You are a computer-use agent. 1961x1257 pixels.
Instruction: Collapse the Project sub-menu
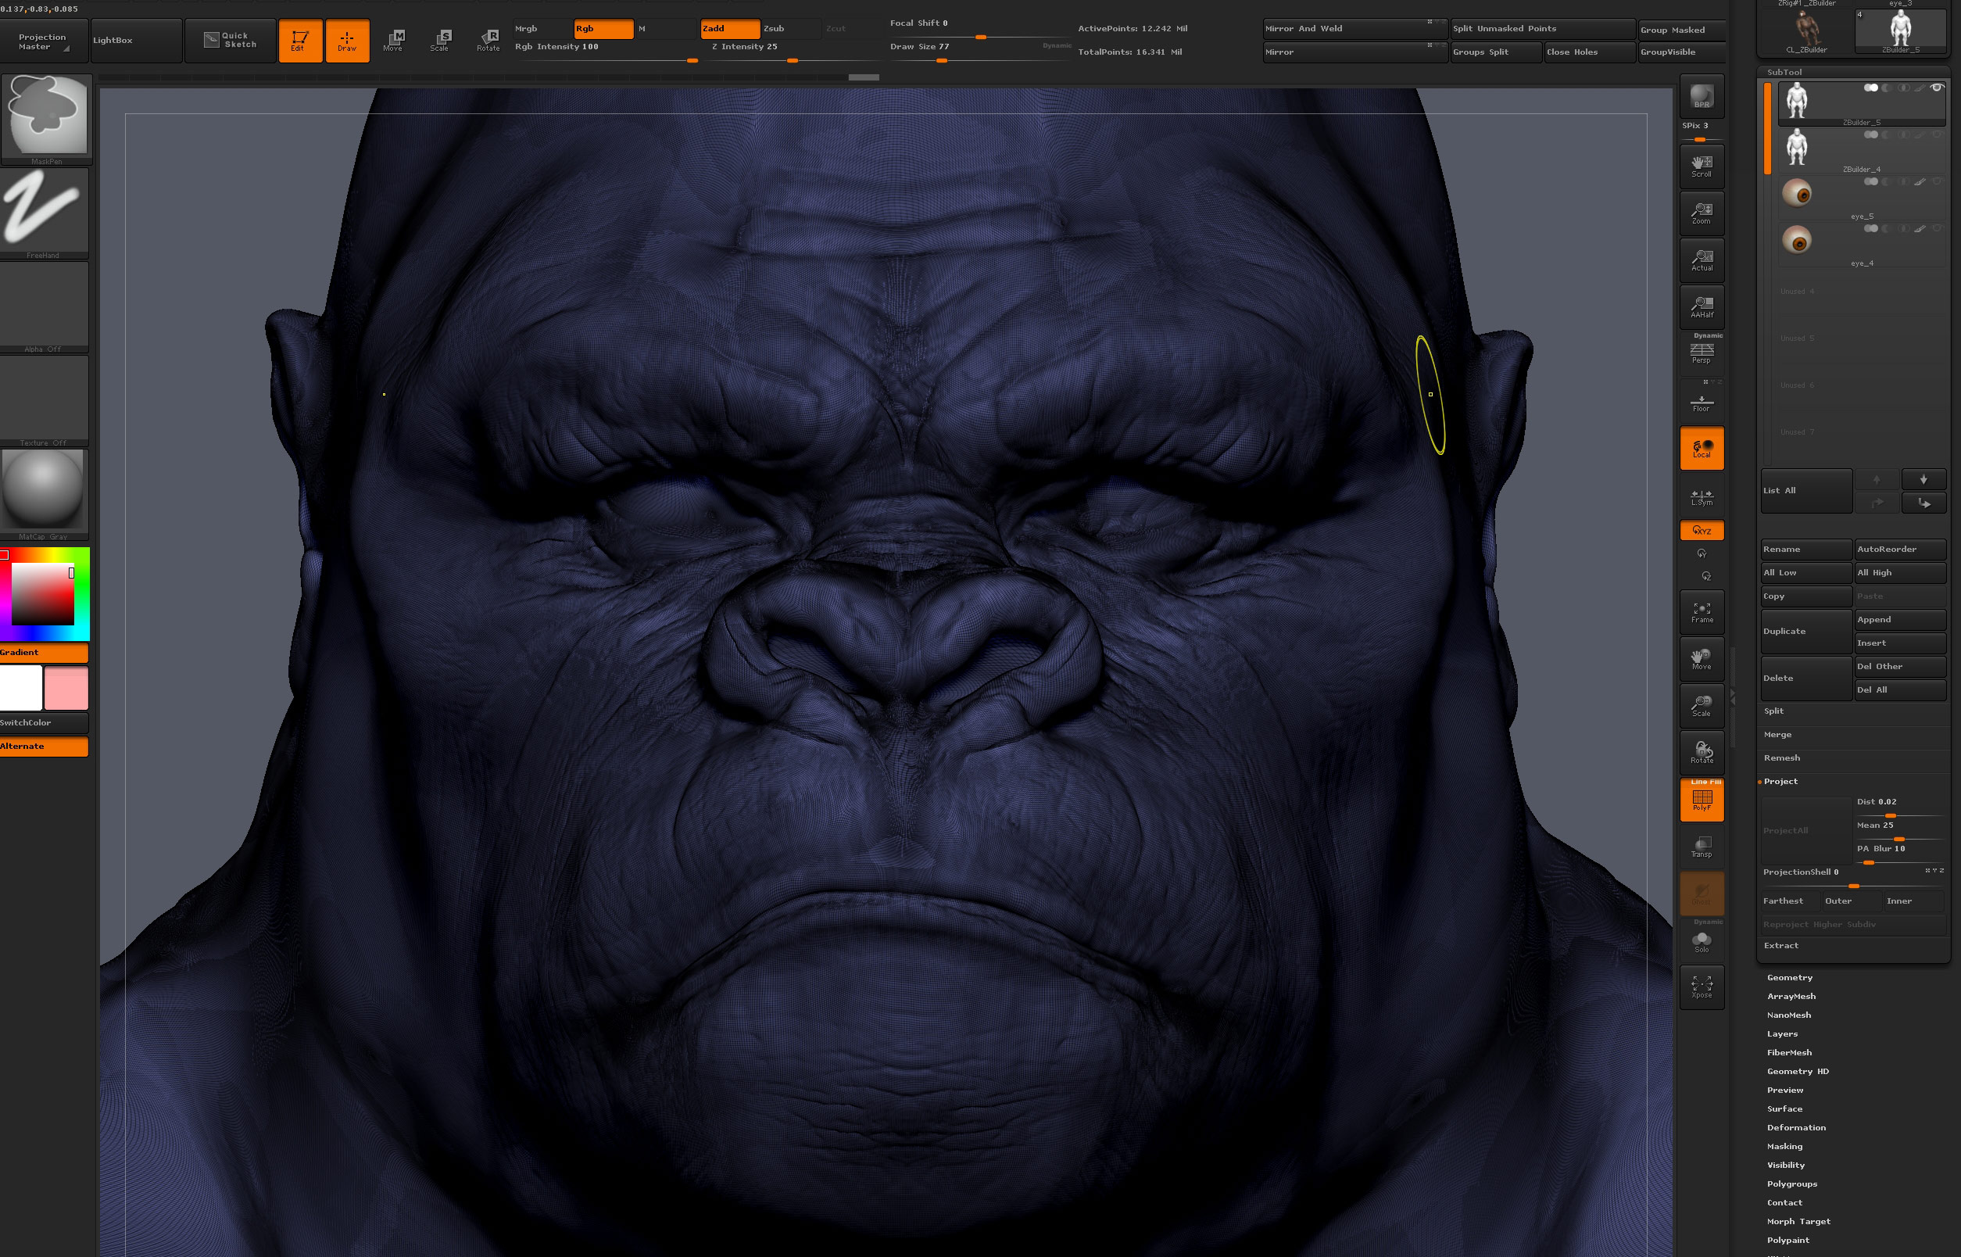1780,781
